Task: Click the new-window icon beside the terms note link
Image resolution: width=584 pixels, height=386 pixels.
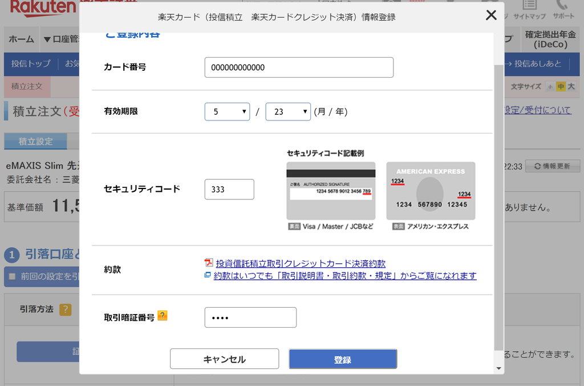Action: 208,275
